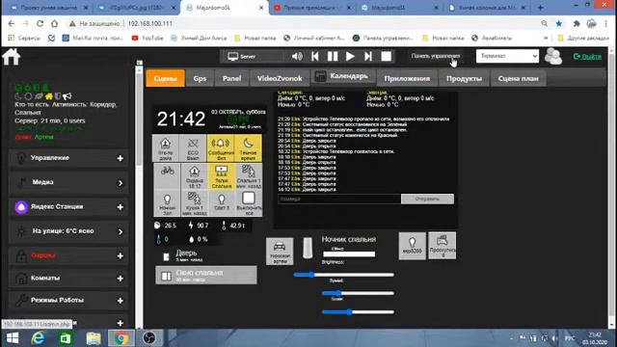Adjust the Speed slider of Ночник спальня
This screenshot has height=347, width=617.
pos(358,293)
